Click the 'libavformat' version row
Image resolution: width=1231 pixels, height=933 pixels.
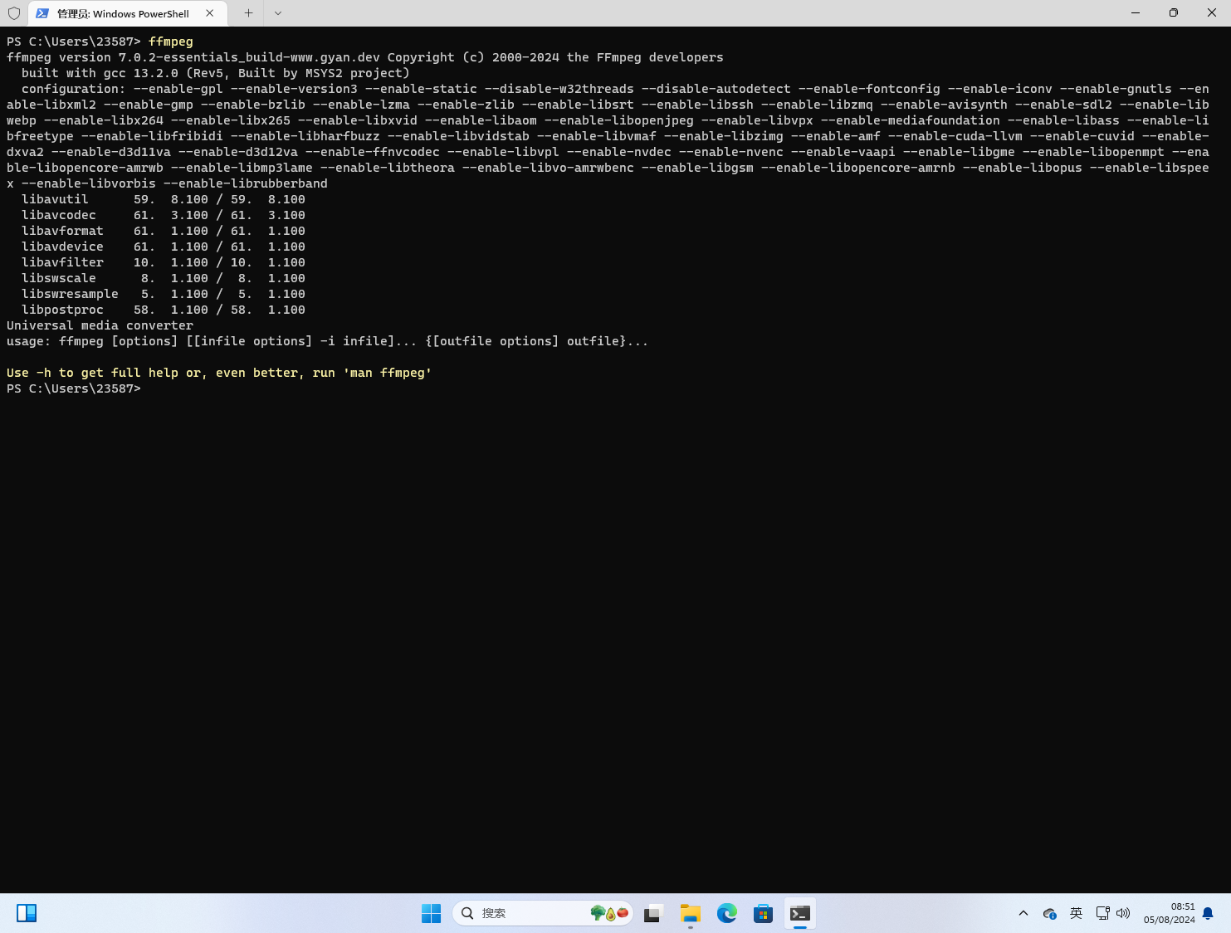[x=164, y=231]
